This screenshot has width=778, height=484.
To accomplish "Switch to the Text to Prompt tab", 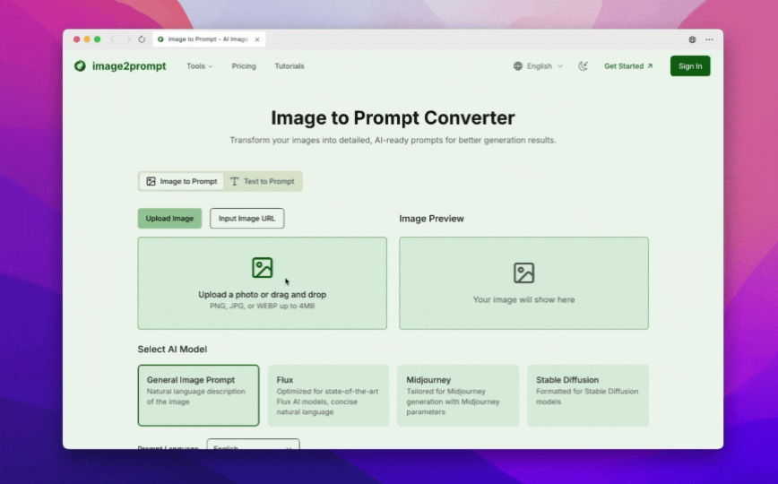I will (x=263, y=181).
